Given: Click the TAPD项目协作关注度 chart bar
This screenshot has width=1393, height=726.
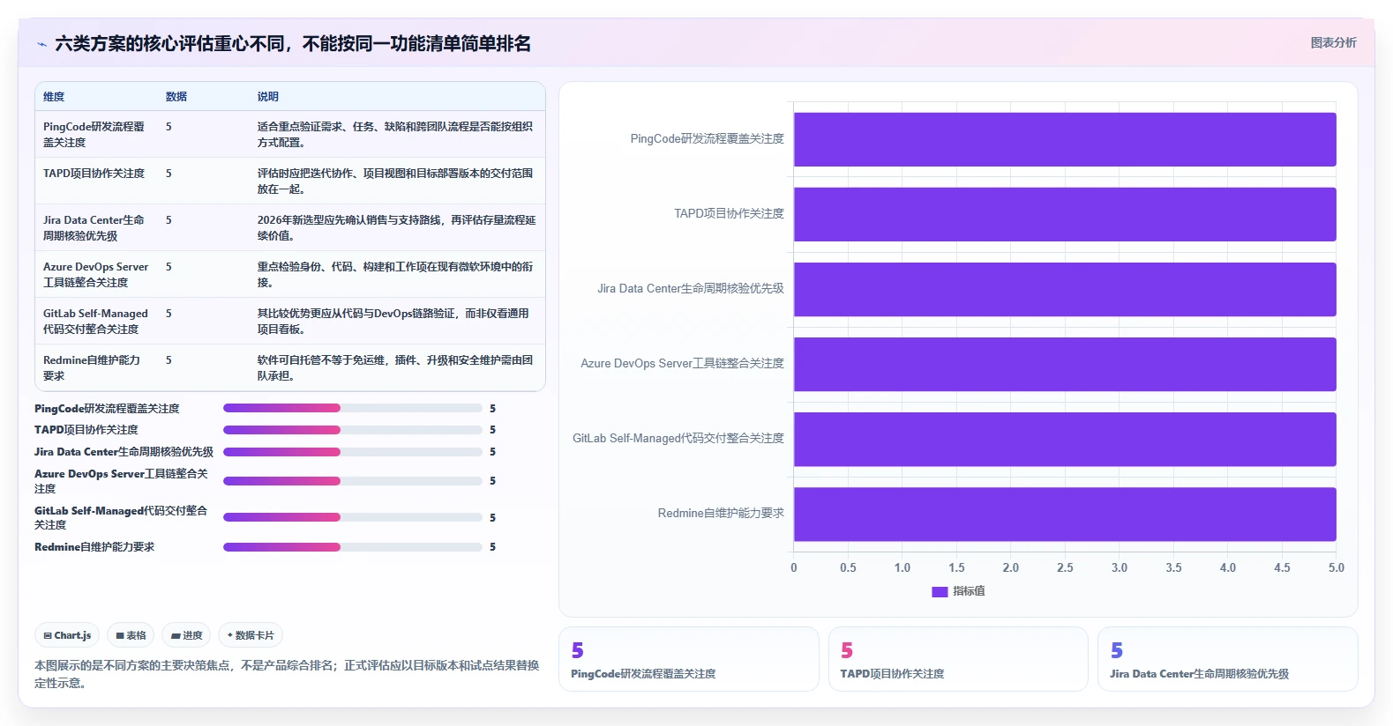Looking at the screenshot, I should coord(1065,214).
